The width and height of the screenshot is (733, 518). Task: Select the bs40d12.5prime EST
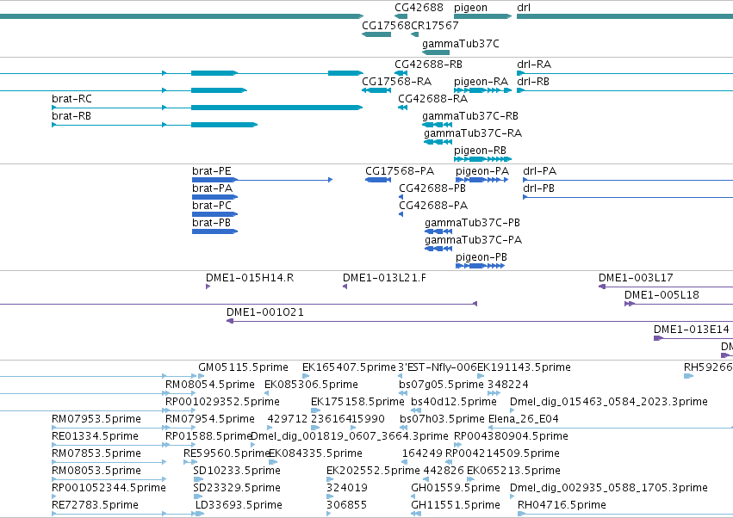click(416, 410)
